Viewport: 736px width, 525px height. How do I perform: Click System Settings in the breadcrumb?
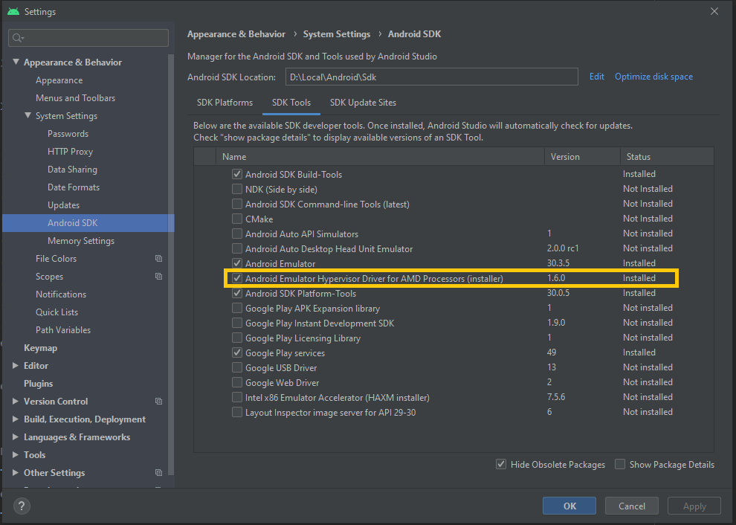point(337,34)
